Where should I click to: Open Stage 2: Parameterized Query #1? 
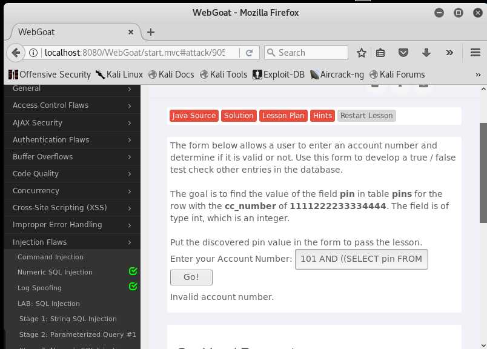(78, 334)
